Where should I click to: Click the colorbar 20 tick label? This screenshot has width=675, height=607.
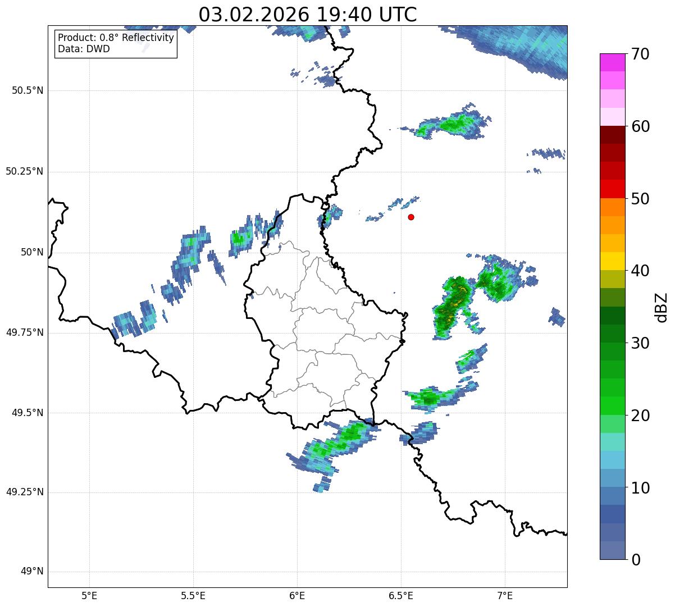tap(640, 416)
